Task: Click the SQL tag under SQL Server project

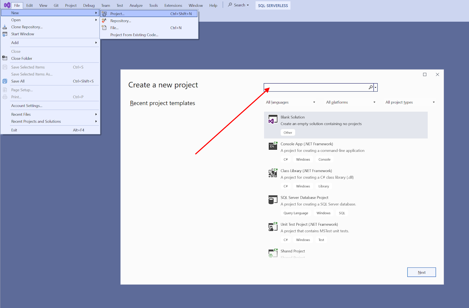Action: [x=342, y=213]
